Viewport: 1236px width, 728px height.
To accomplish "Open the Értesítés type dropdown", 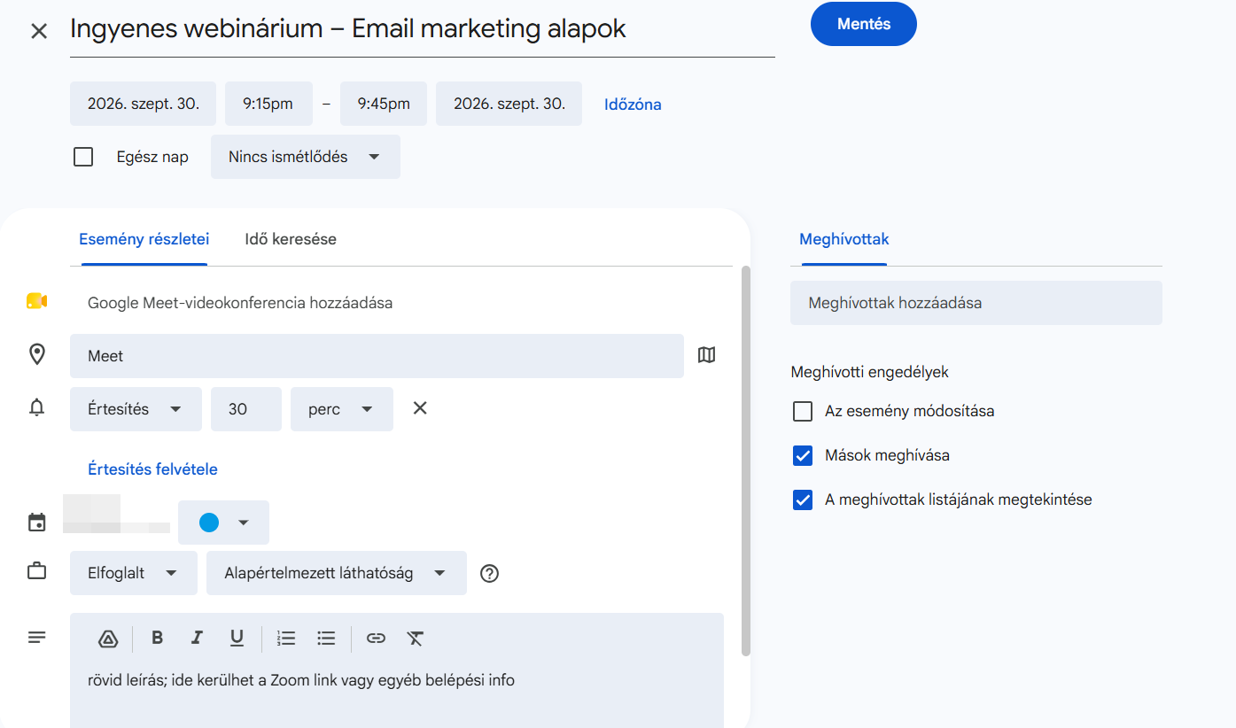I will click(x=136, y=409).
